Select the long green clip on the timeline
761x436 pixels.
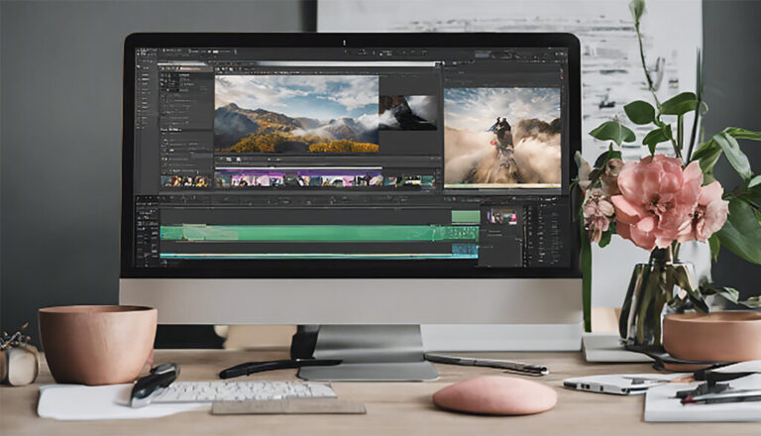pos(319,233)
